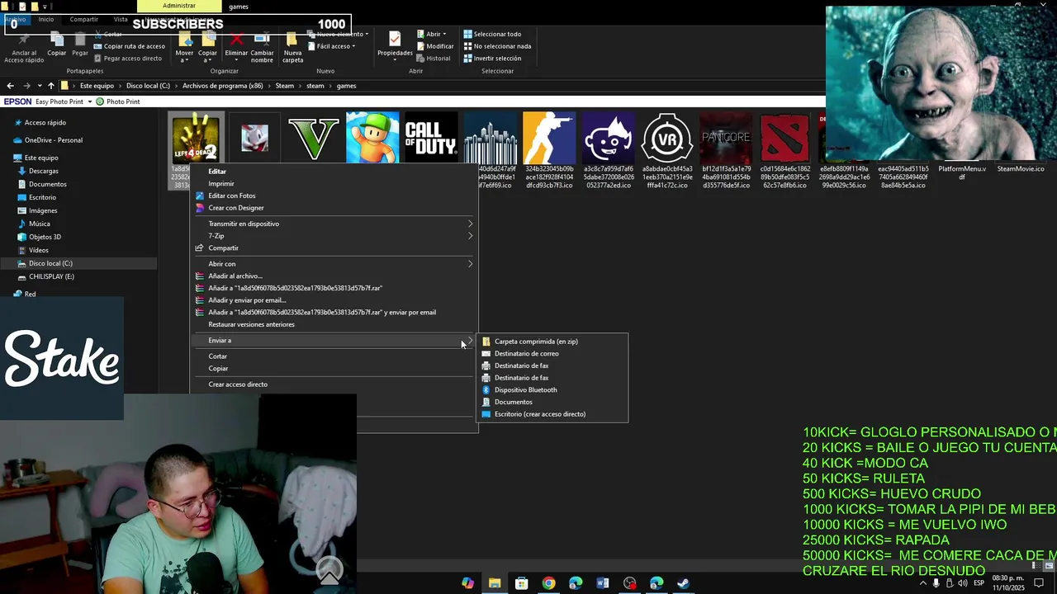Viewport: 1057px width, 594px height.
Task: Open the Compartir ribbon tab
Action: pos(83,19)
